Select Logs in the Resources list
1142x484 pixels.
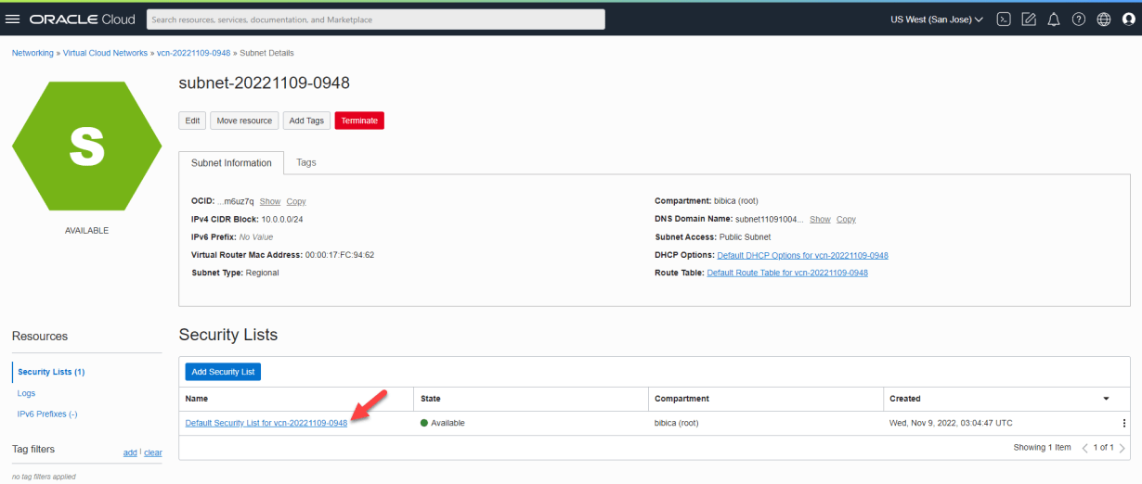click(26, 393)
